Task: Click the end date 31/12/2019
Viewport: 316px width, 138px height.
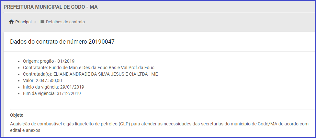Action: 69,93
